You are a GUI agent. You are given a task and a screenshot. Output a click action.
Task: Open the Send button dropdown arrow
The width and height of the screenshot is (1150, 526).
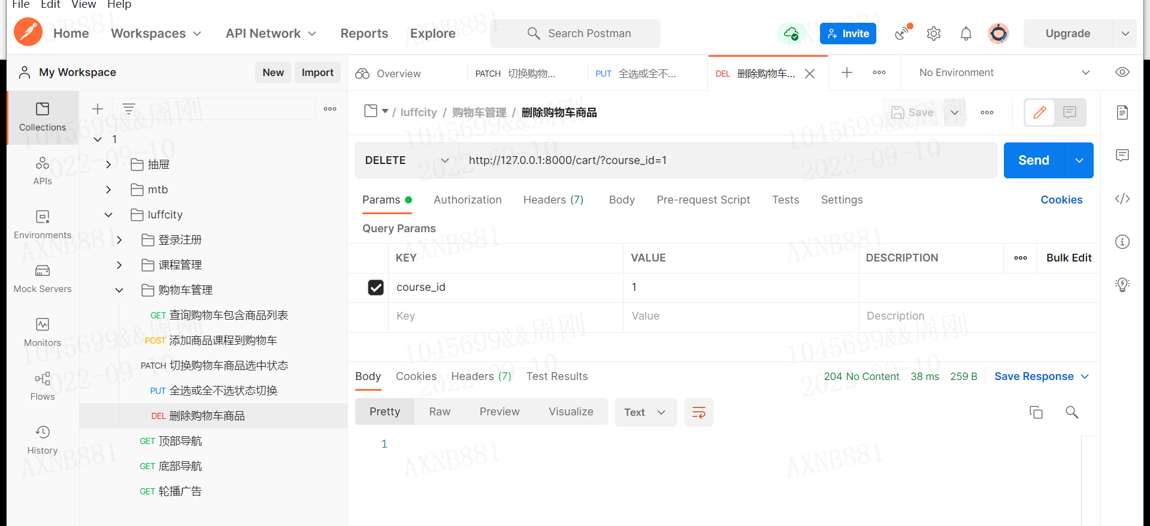1079,160
